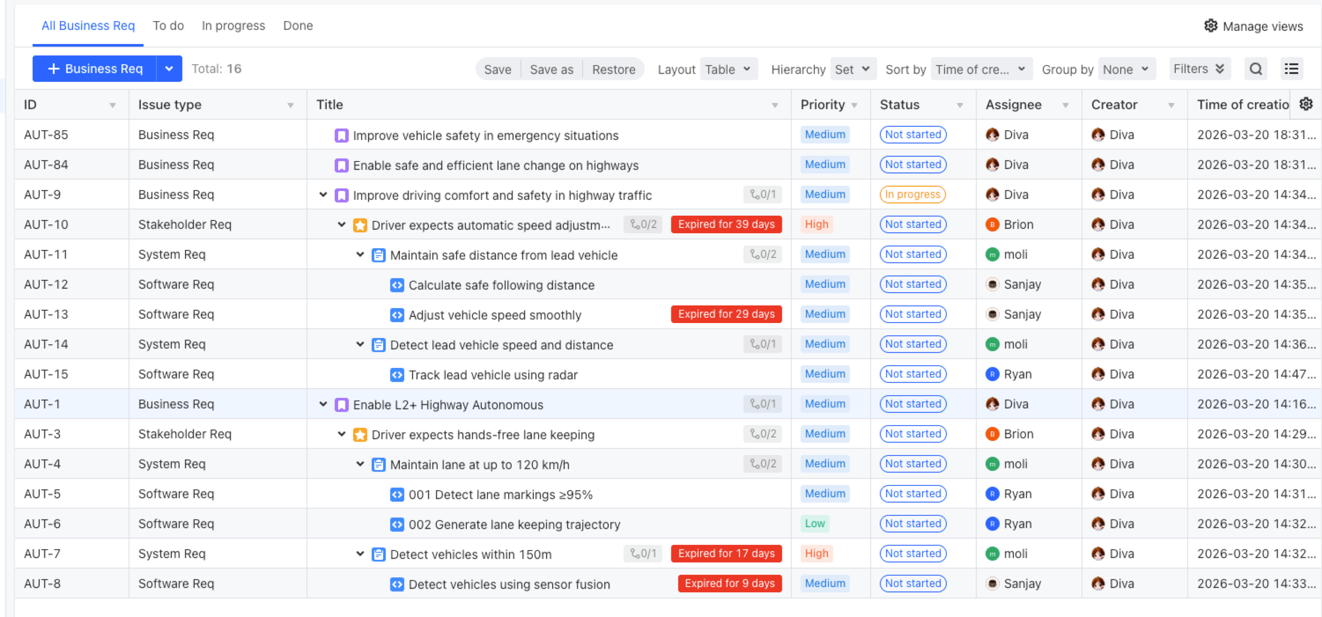Click Business Req icon on AUT-84
Screen dimensions: 1322x617
(341, 166)
